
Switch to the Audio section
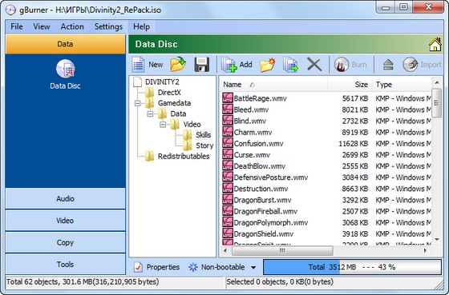[65, 198]
